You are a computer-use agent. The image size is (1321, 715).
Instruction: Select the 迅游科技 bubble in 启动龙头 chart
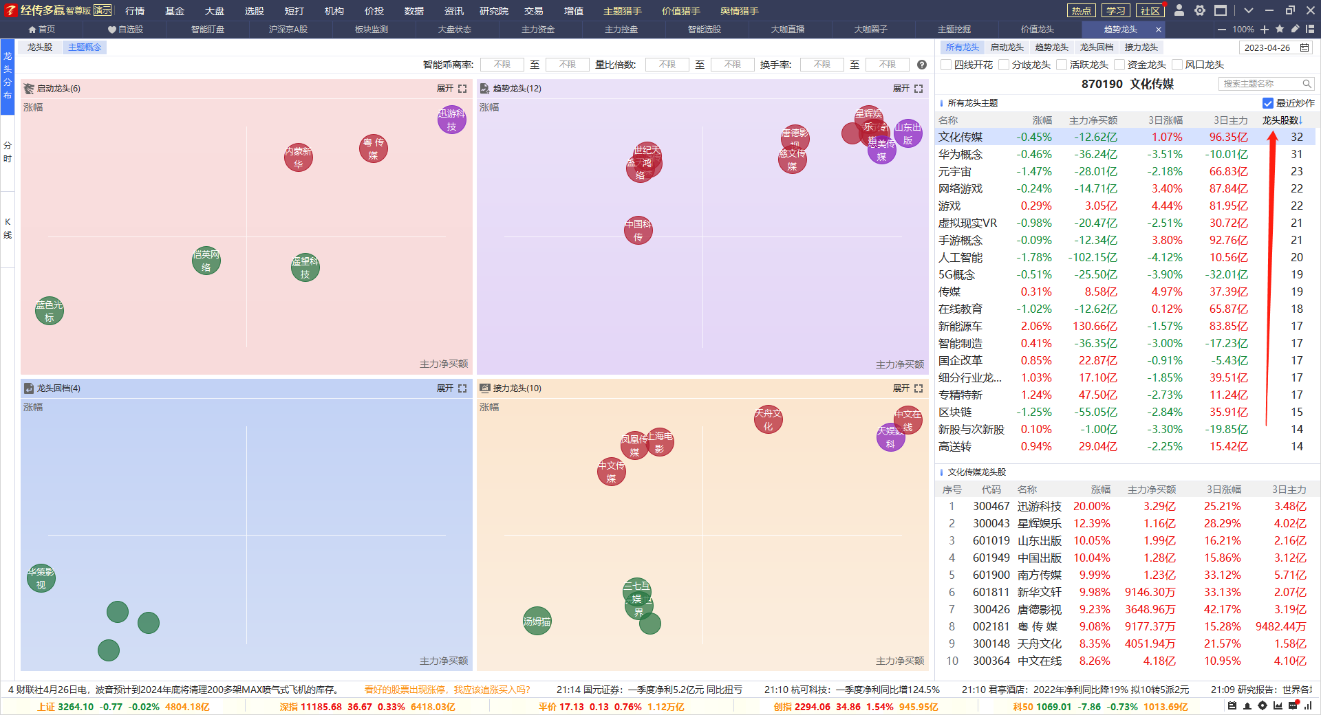pos(451,120)
